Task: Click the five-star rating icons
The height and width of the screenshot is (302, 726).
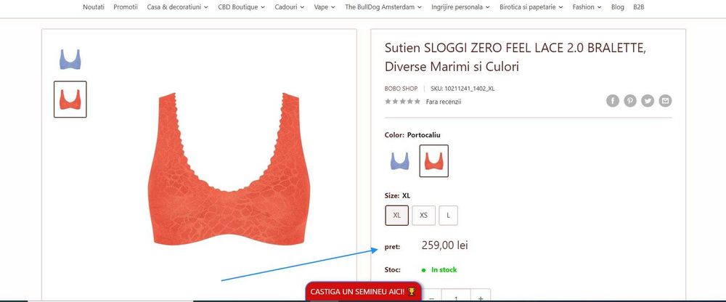Action: pos(402,102)
